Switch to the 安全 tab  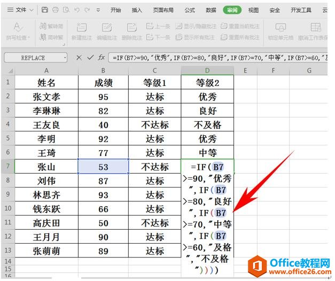(275, 10)
